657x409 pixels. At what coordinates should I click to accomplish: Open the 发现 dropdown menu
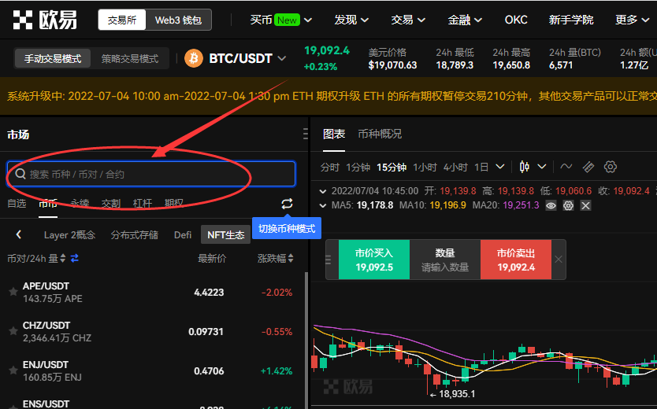351,20
